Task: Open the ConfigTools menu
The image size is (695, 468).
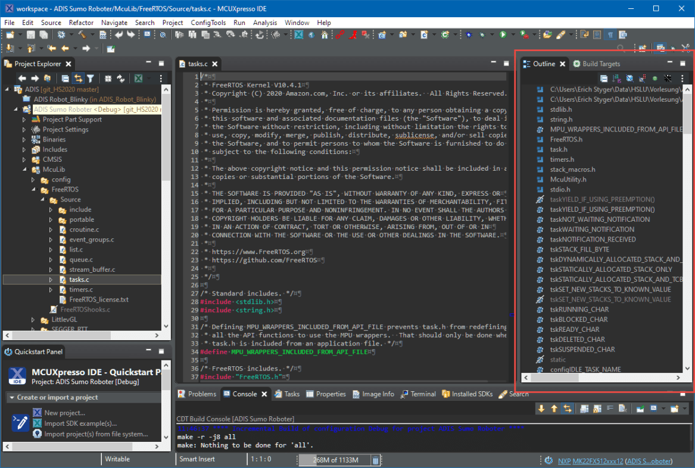Action: 208,23
